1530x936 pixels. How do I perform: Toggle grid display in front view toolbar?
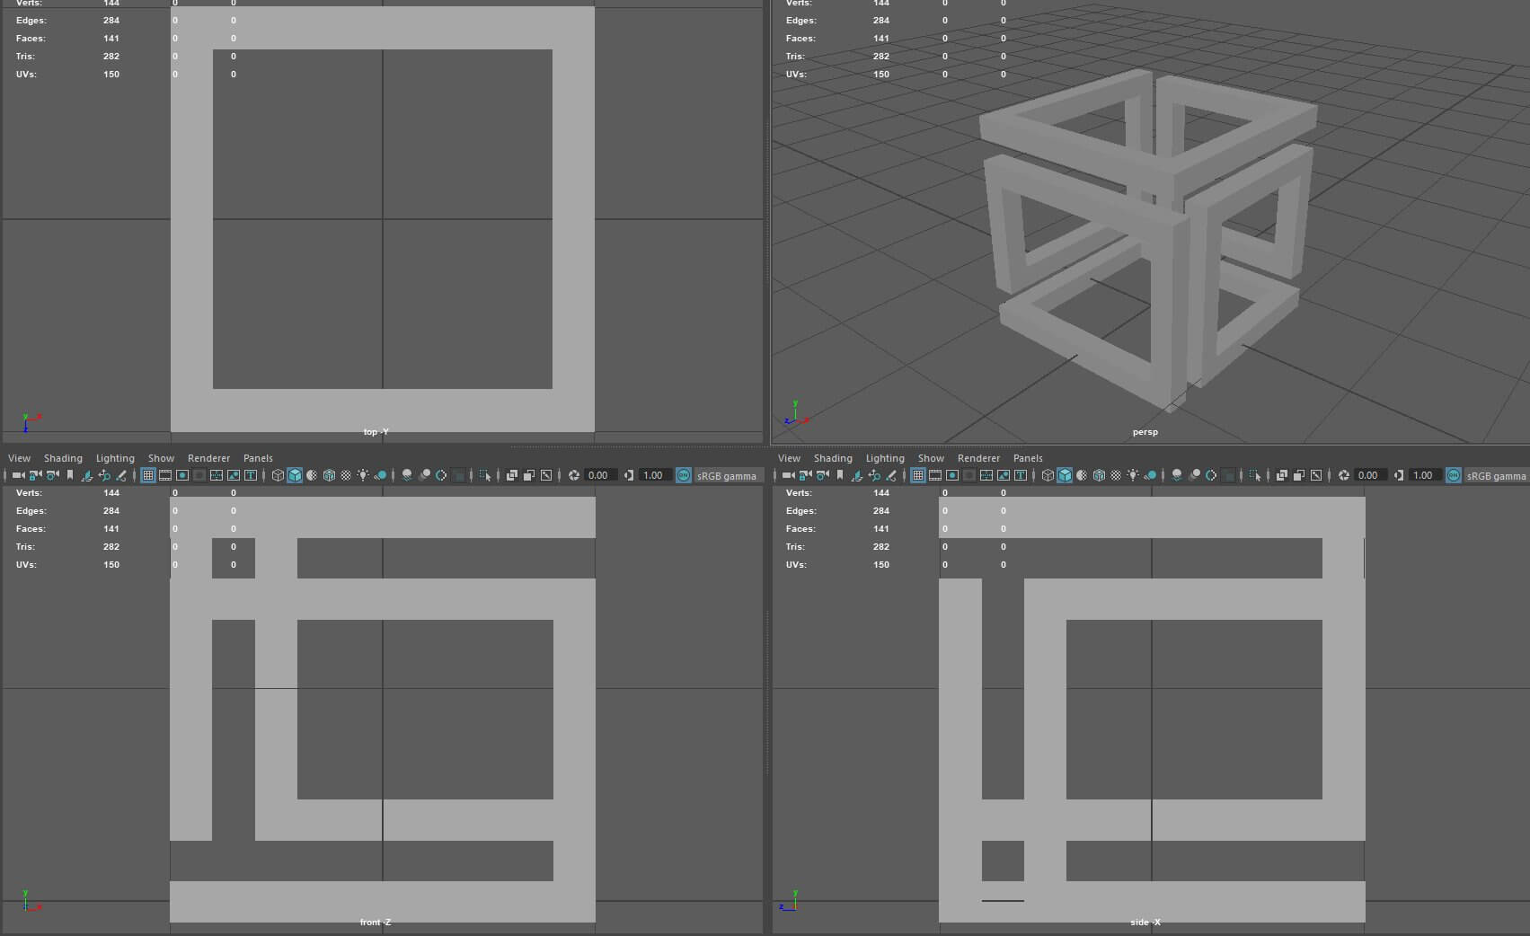tap(148, 475)
